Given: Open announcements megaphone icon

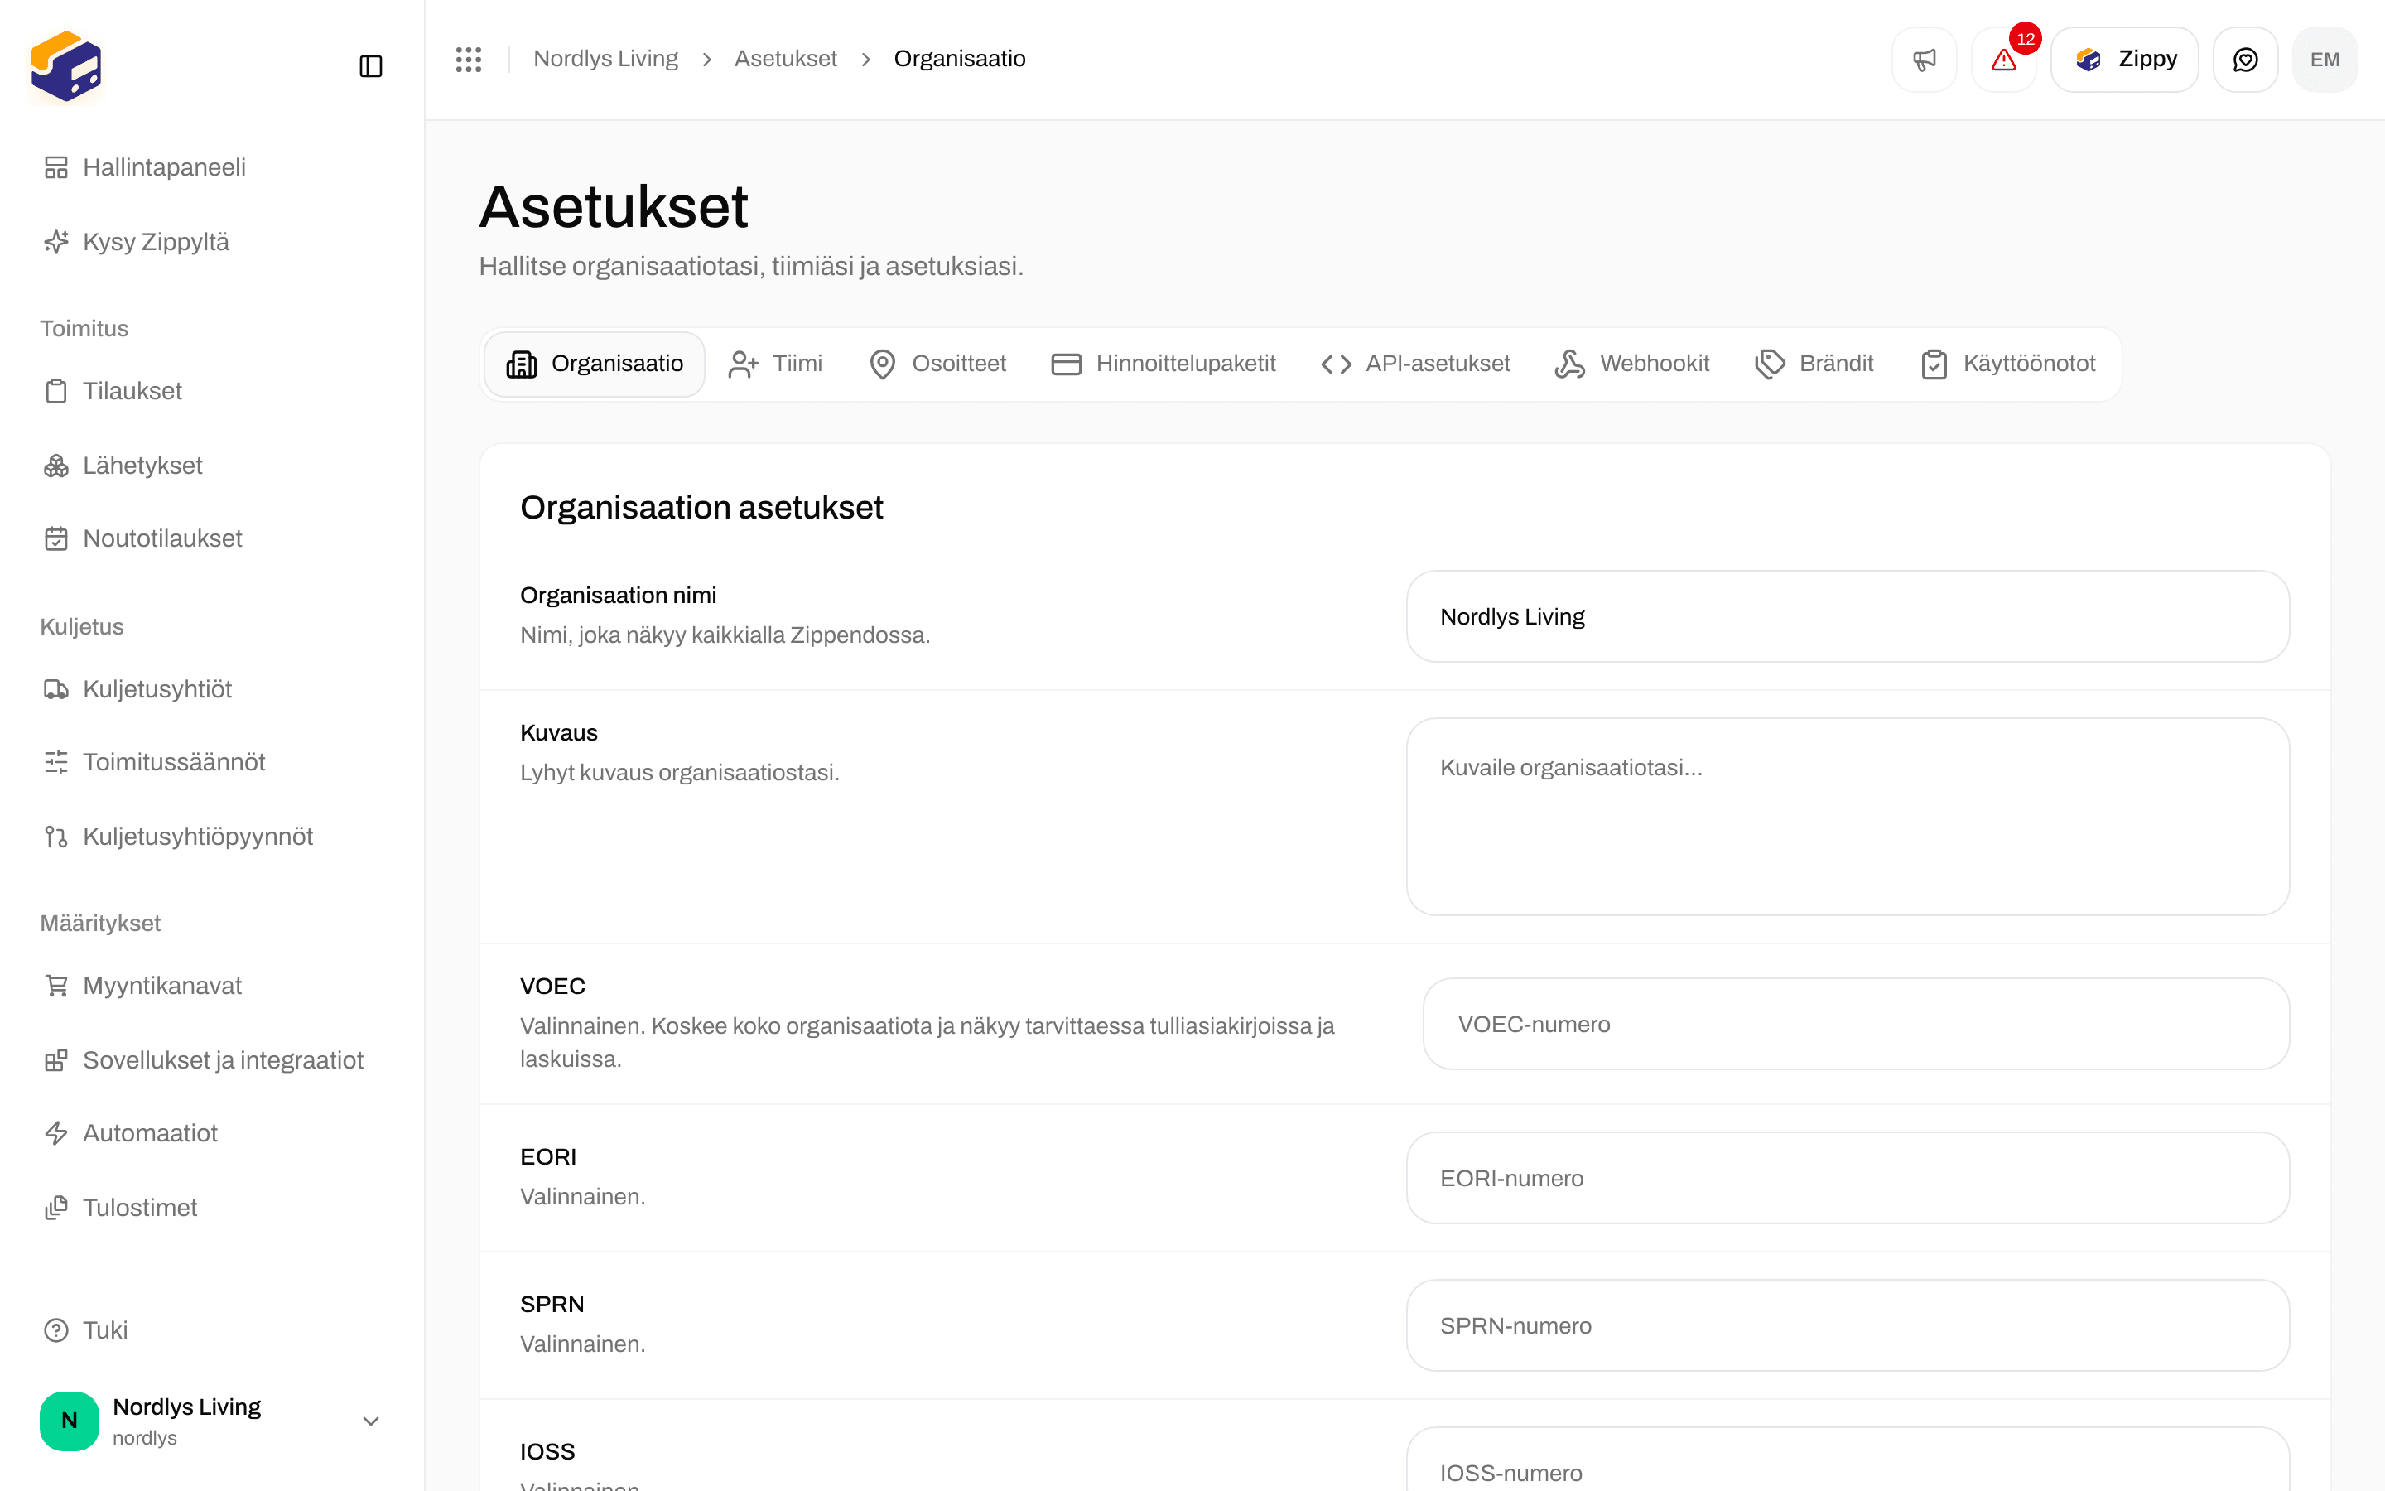Looking at the screenshot, I should [1924, 59].
